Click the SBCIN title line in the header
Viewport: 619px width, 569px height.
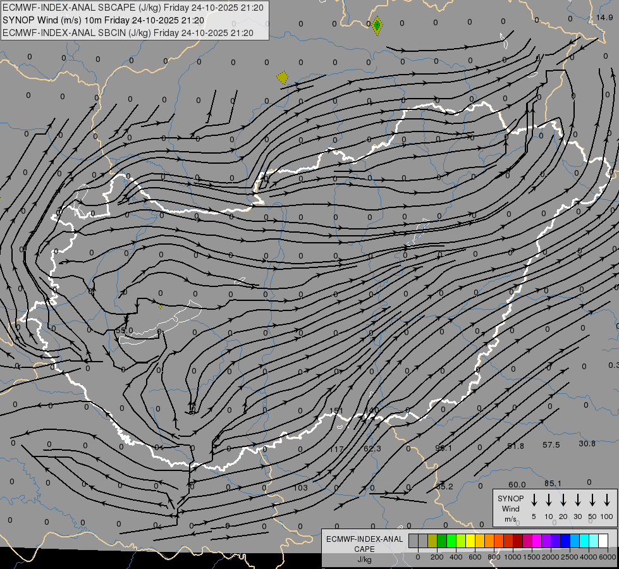[128, 33]
